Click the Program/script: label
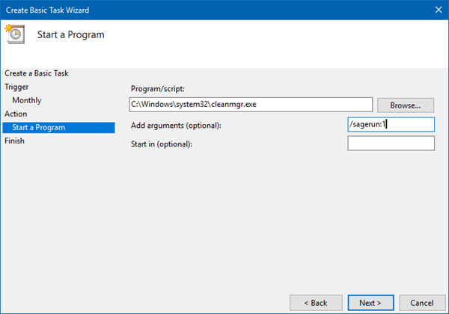 (158, 89)
